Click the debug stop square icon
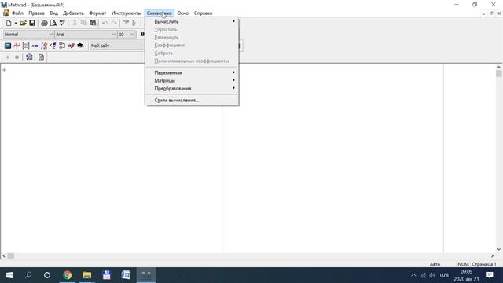 [x=17, y=57]
